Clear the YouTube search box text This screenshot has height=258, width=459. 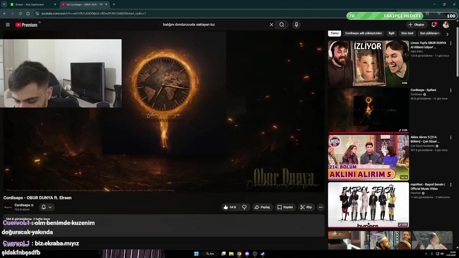click(x=271, y=25)
